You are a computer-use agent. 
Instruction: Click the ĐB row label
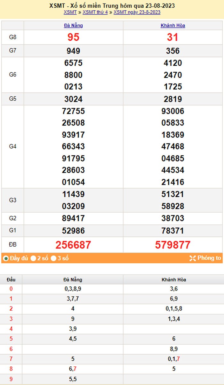coord(12,245)
